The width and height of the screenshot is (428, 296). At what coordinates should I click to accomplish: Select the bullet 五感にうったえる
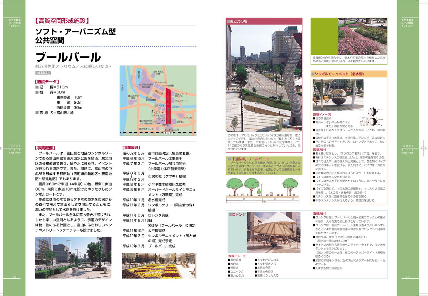click(266, 276)
